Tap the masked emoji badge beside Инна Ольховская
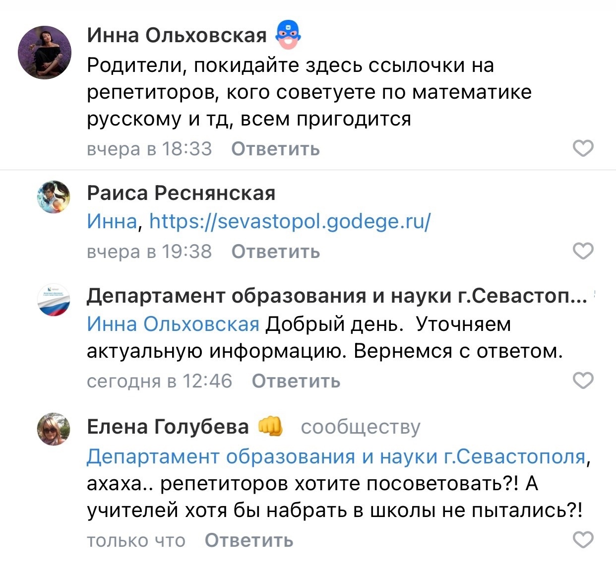 (x=288, y=35)
